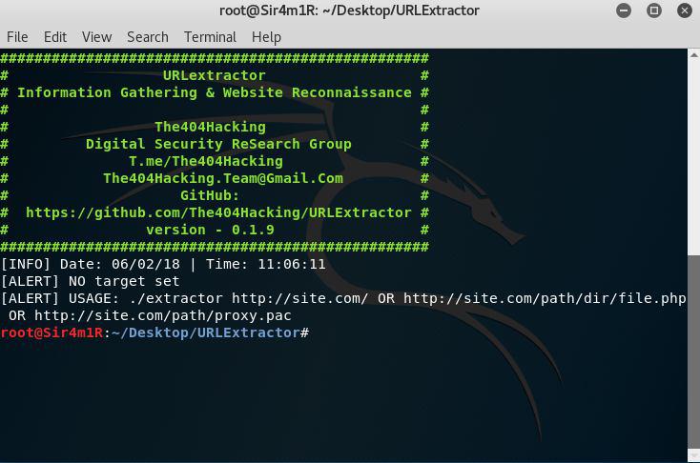Image resolution: width=700 pixels, height=463 pixels.
Task: Click 'Information Gathering & Website Reconnaissance' text
Action: [x=215, y=92]
